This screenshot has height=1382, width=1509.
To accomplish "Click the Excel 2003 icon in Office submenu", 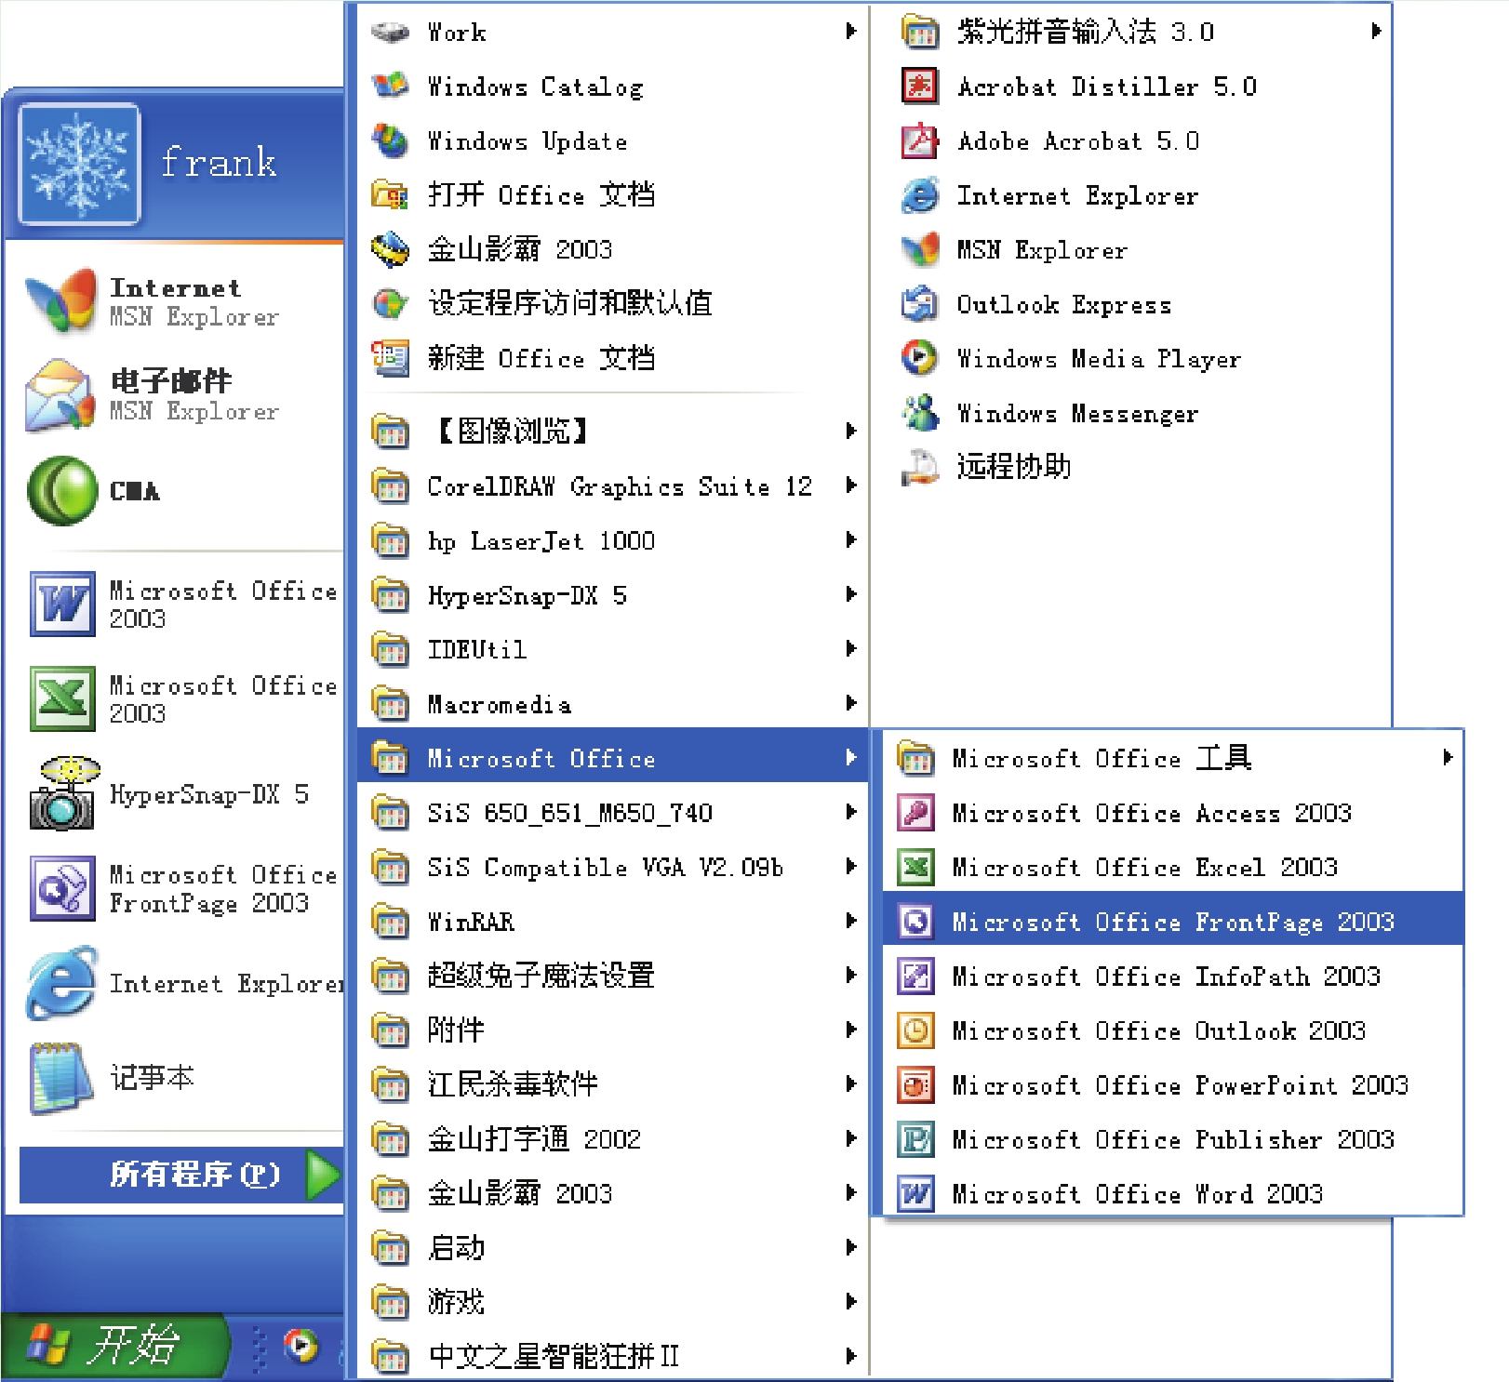I will click(915, 867).
